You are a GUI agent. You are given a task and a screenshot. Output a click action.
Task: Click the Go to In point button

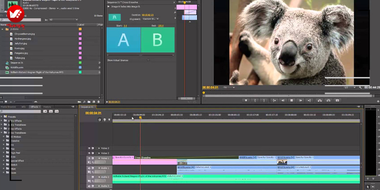(274, 100)
